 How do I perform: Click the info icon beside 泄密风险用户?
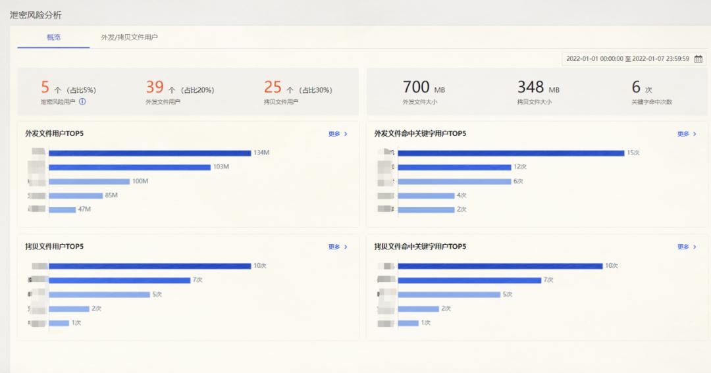tap(82, 102)
